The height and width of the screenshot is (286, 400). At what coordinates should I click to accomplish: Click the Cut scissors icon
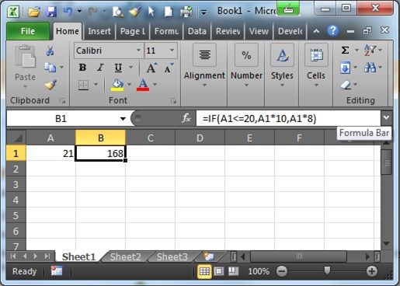(50, 51)
